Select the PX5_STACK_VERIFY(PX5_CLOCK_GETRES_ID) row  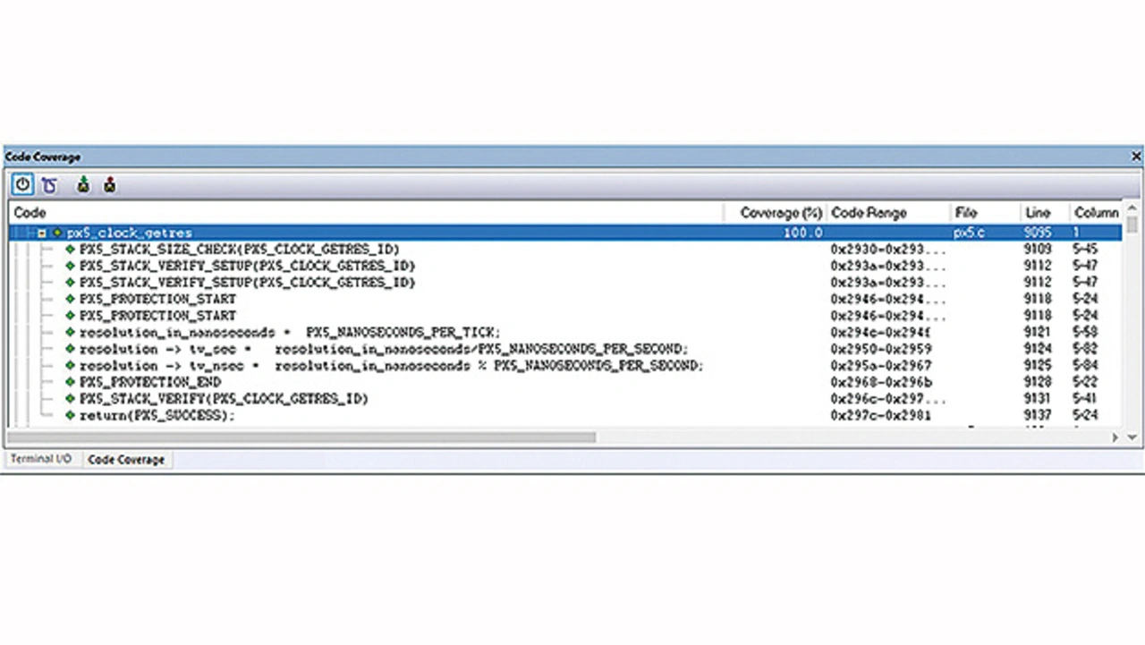[224, 399]
